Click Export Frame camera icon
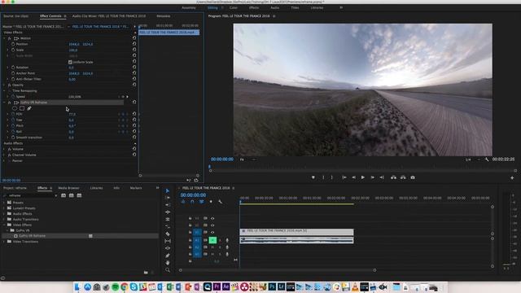 (x=413, y=177)
